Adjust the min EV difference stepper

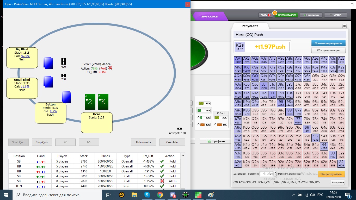(275, 173)
